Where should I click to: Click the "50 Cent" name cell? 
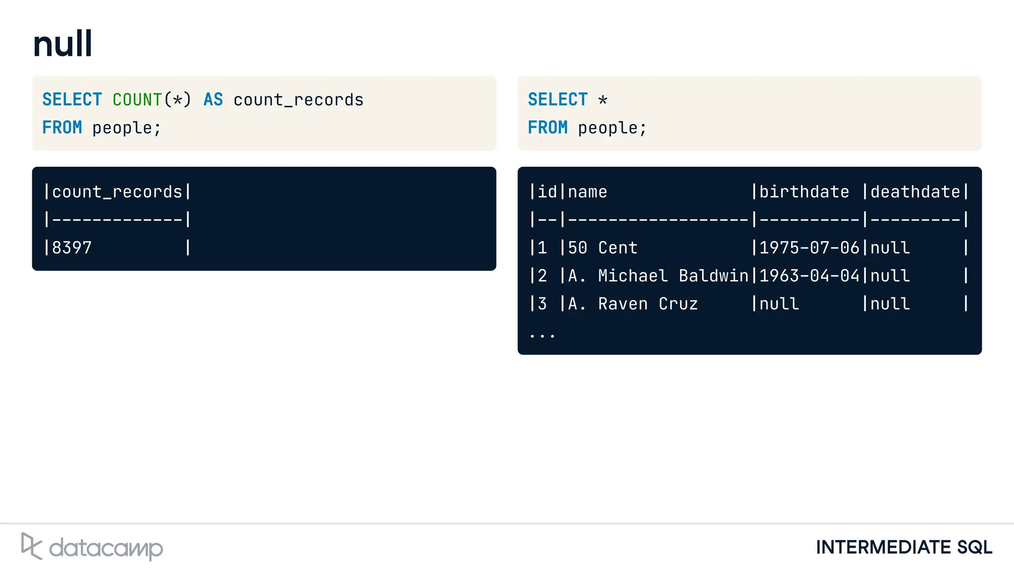(x=603, y=247)
